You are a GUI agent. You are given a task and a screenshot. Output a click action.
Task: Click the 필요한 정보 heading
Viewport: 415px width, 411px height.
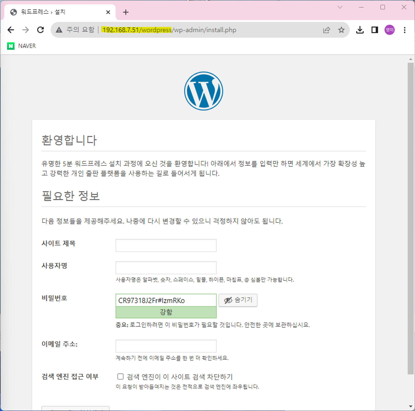click(x=71, y=196)
